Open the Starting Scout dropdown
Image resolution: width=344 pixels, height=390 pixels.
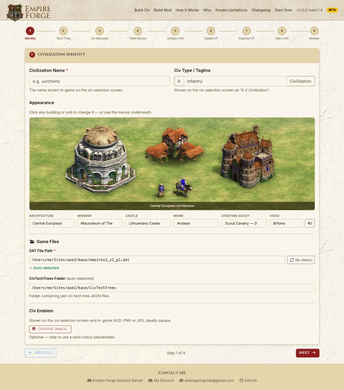244,223
